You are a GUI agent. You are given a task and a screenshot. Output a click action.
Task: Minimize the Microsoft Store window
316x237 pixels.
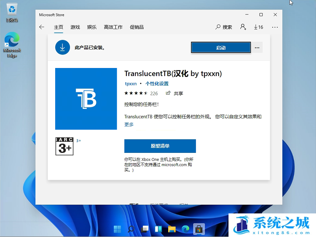click(247, 15)
